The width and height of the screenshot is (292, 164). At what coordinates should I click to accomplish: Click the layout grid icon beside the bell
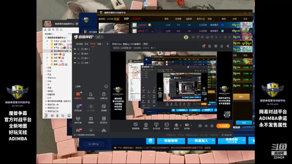216,46
